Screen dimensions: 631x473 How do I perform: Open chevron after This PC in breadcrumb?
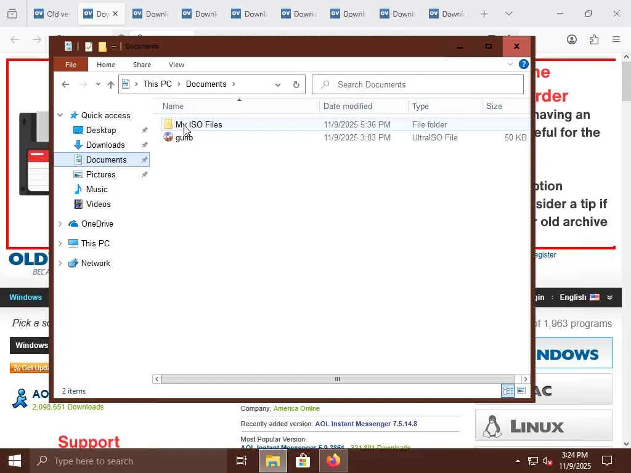(179, 84)
